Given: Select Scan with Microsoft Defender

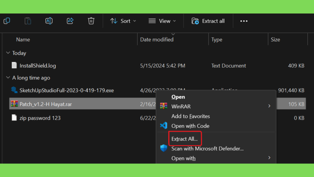Looking at the screenshot, I should pyautogui.click(x=207, y=149).
